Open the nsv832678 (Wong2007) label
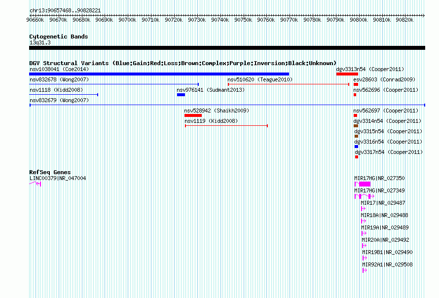This screenshot has width=439, height=298. (59, 79)
